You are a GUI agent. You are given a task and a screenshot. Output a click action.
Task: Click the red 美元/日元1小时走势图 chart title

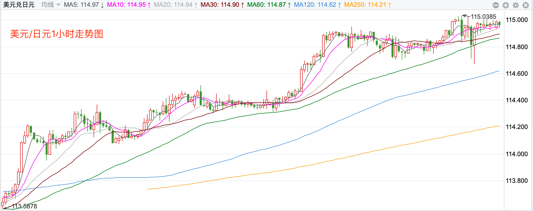[x=57, y=34]
